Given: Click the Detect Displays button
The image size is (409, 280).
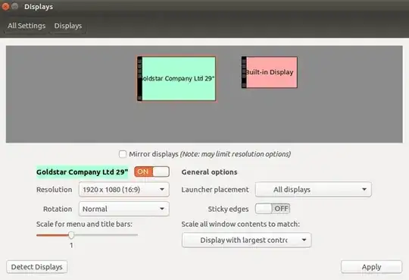Looking at the screenshot, I should (37, 267).
